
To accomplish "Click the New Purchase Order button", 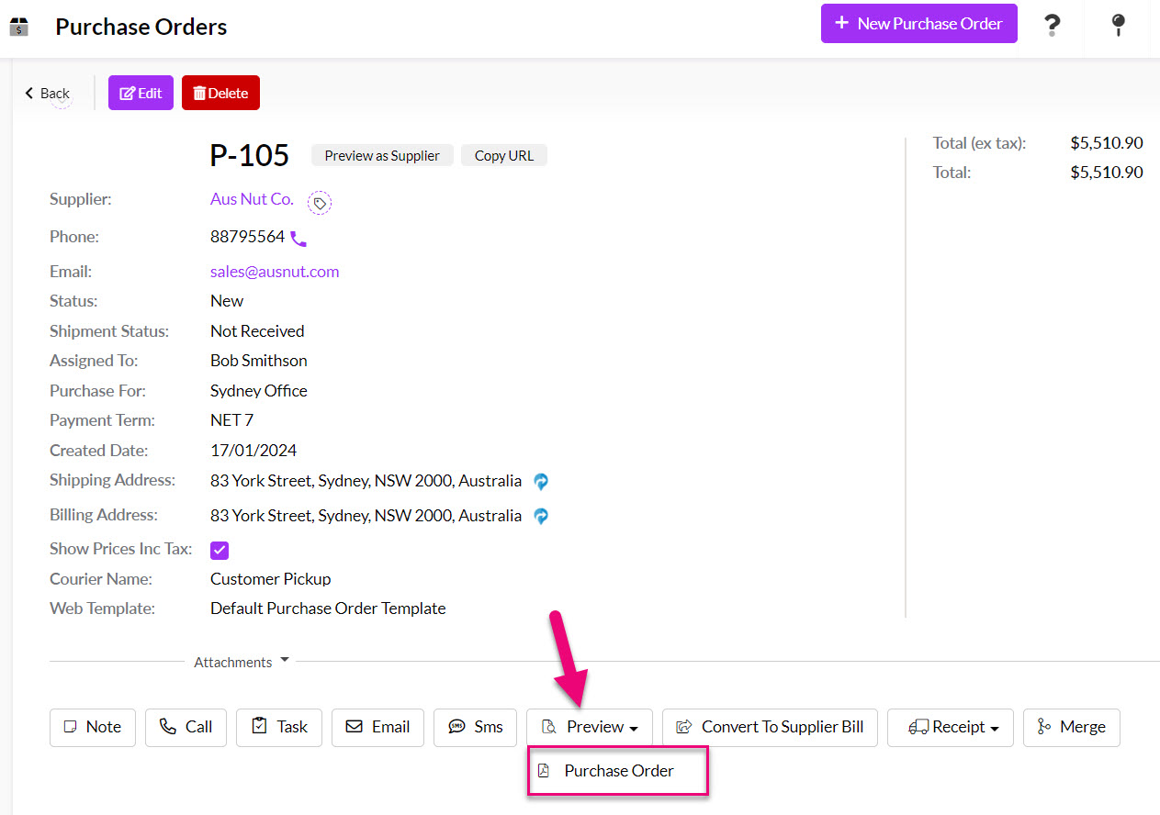I will pos(919,24).
